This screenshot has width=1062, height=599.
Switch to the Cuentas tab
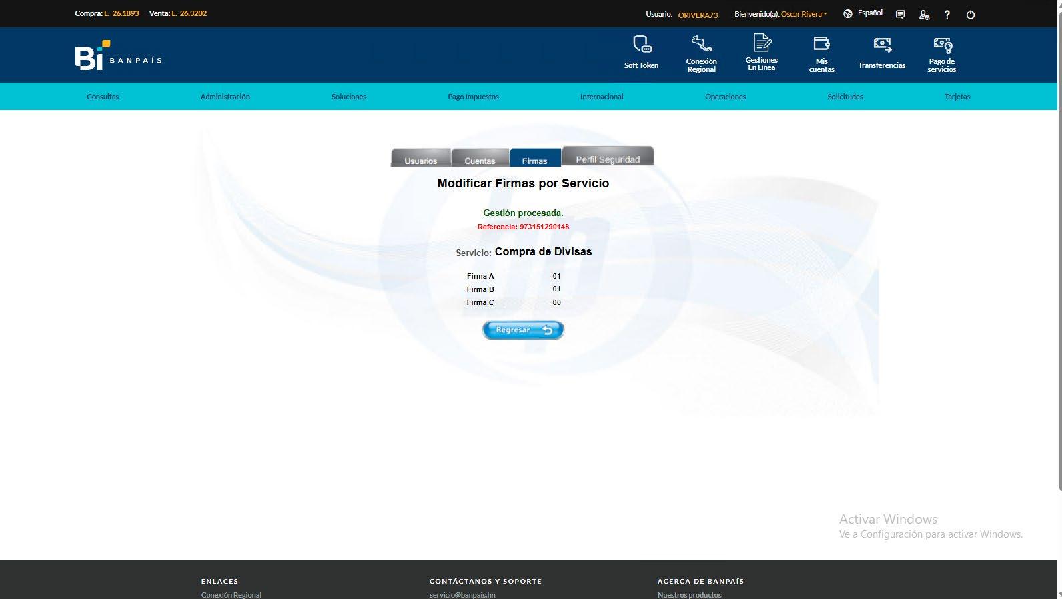[480, 158]
